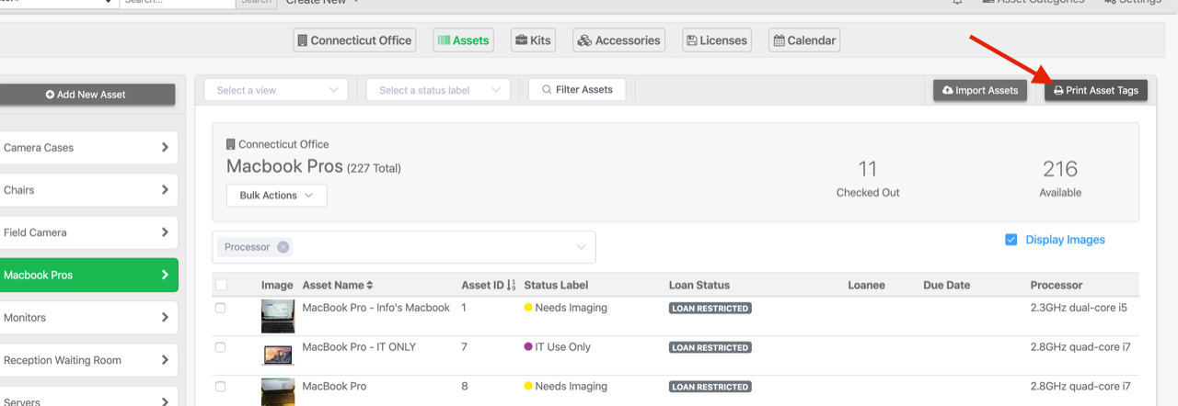
Task: Click the 2.3GHz dual-core i5 processor value
Action: tap(1079, 308)
